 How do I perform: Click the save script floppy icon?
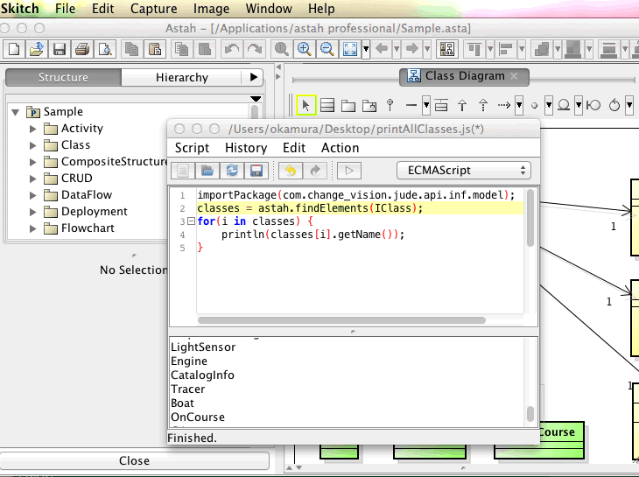(x=256, y=171)
